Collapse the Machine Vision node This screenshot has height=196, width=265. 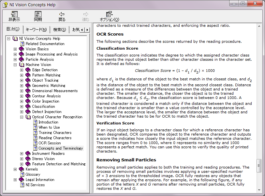click(15, 65)
